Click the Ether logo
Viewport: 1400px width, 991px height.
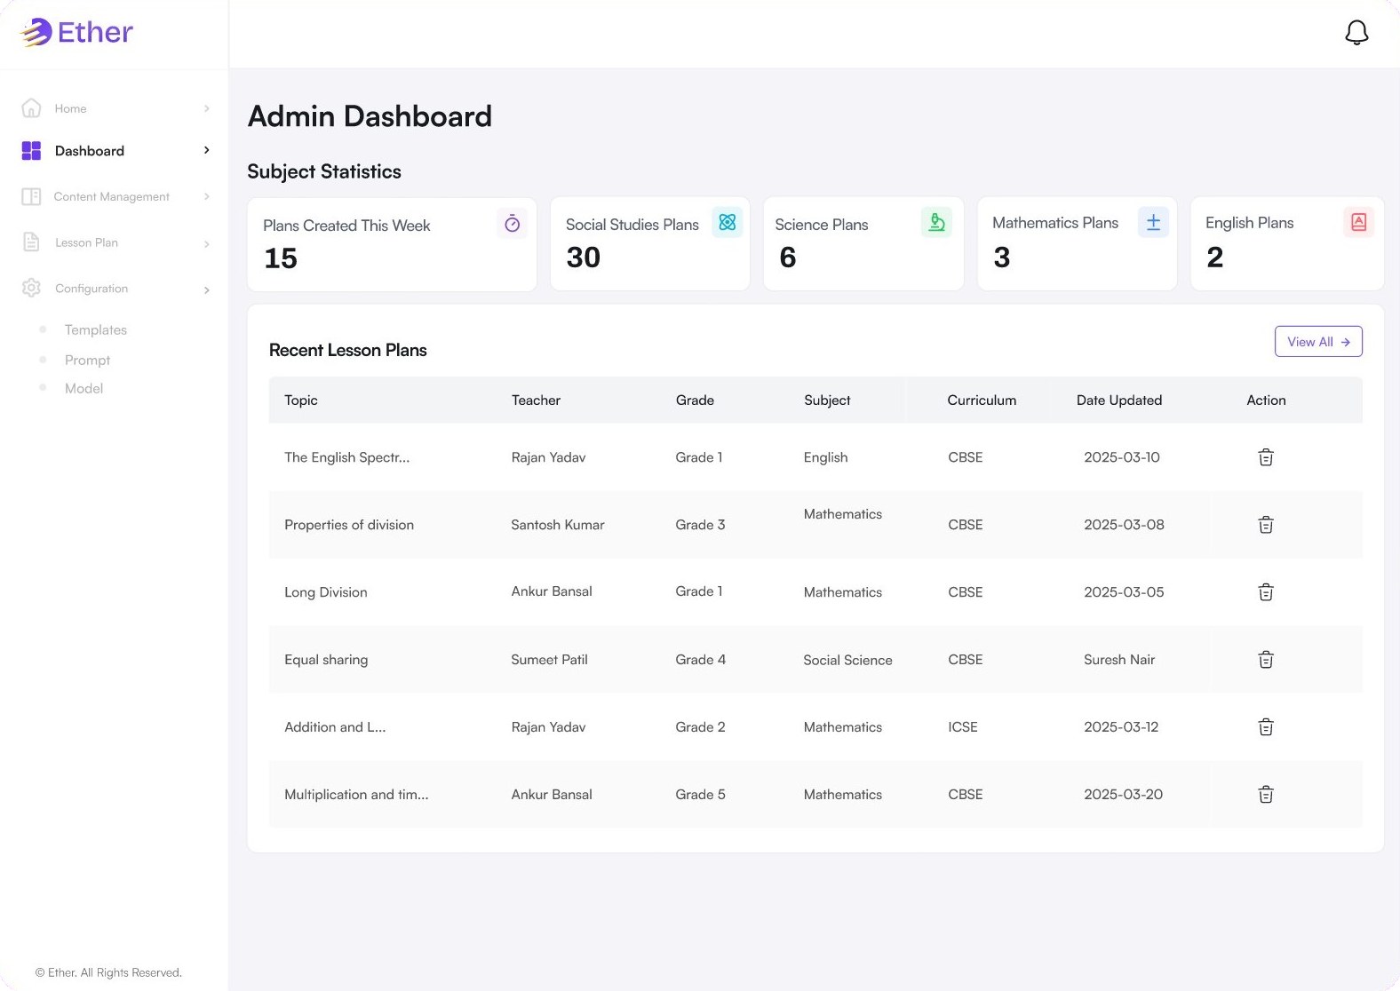pyautogui.click(x=76, y=33)
